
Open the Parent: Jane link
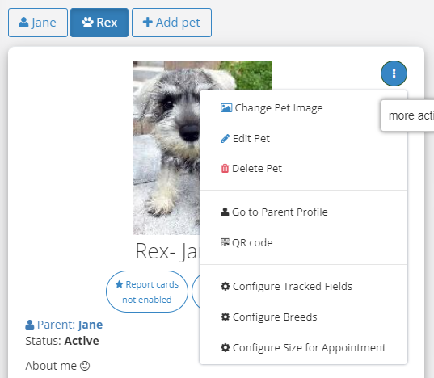[x=64, y=325]
